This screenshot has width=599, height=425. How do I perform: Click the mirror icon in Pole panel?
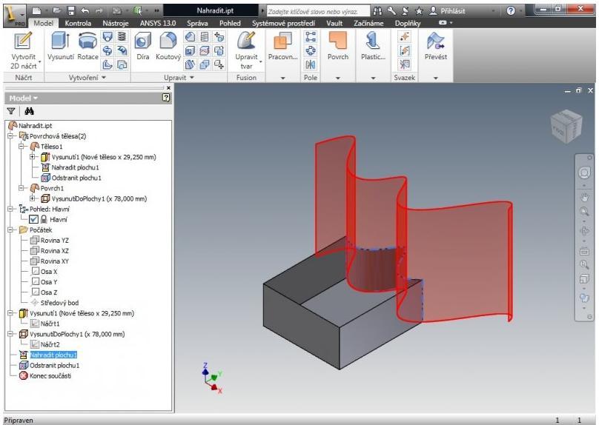311,64
